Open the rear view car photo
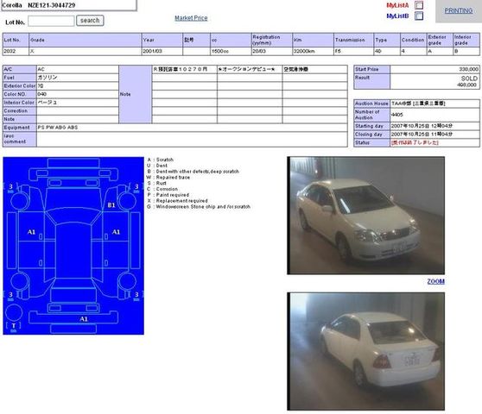 coord(365,351)
